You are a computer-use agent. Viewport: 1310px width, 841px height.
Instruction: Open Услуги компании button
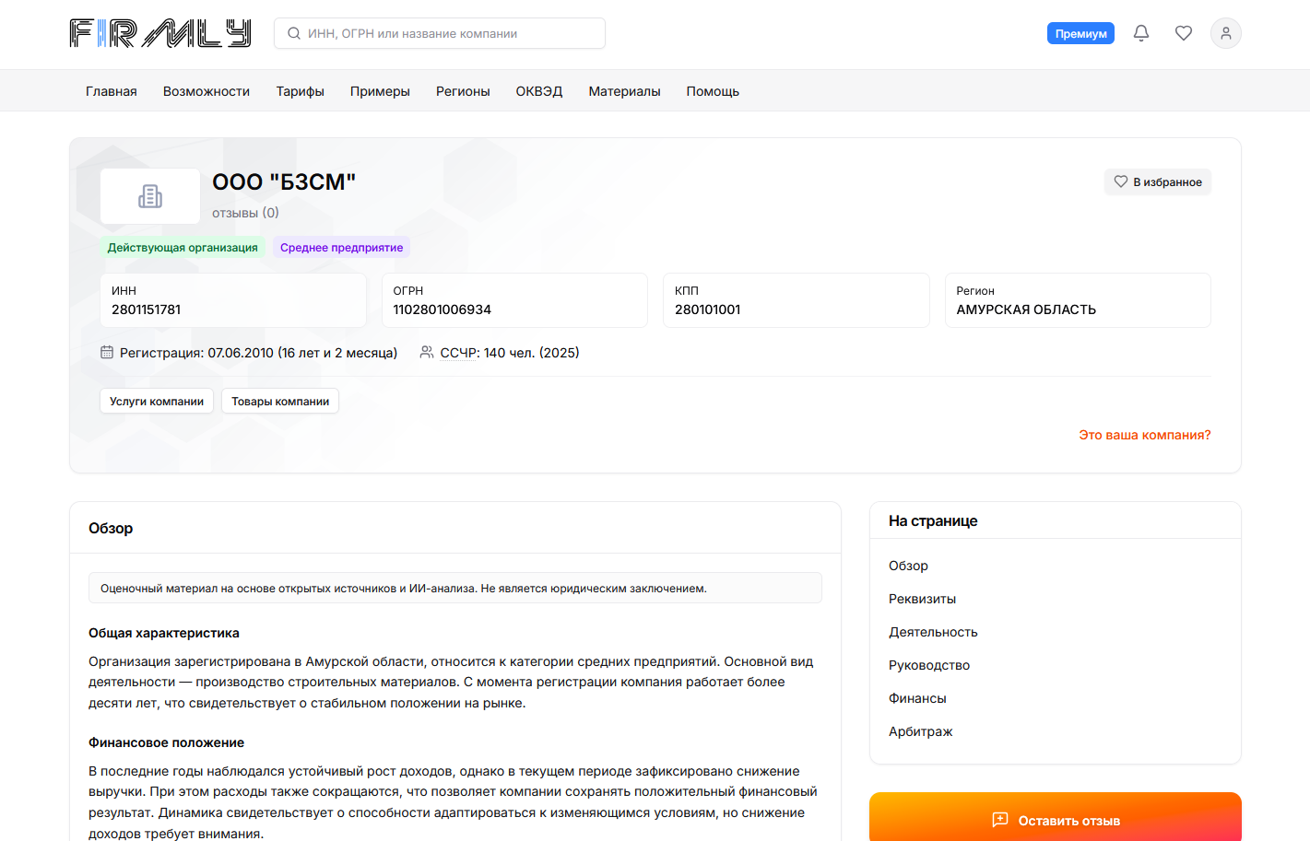157,401
